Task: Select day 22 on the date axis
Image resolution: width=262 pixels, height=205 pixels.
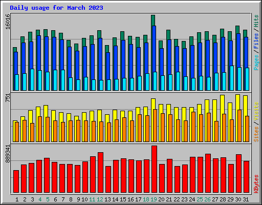Action: 177,199
